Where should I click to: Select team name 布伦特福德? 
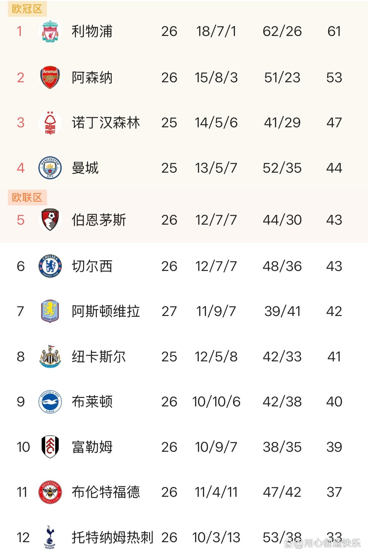click(x=106, y=492)
